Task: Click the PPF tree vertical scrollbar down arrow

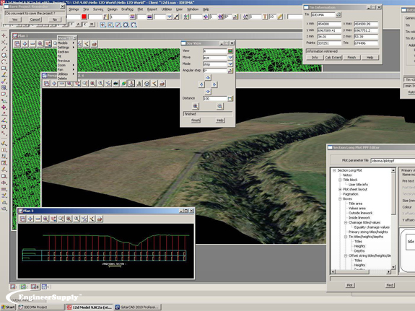Action: coord(393,267)
